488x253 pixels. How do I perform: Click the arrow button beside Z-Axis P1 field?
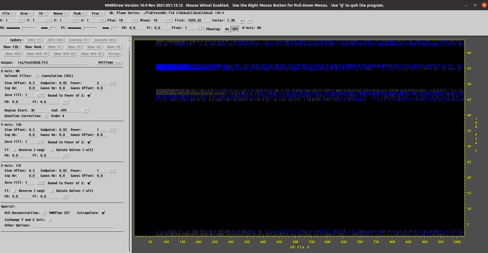click(x=65, y=196)
